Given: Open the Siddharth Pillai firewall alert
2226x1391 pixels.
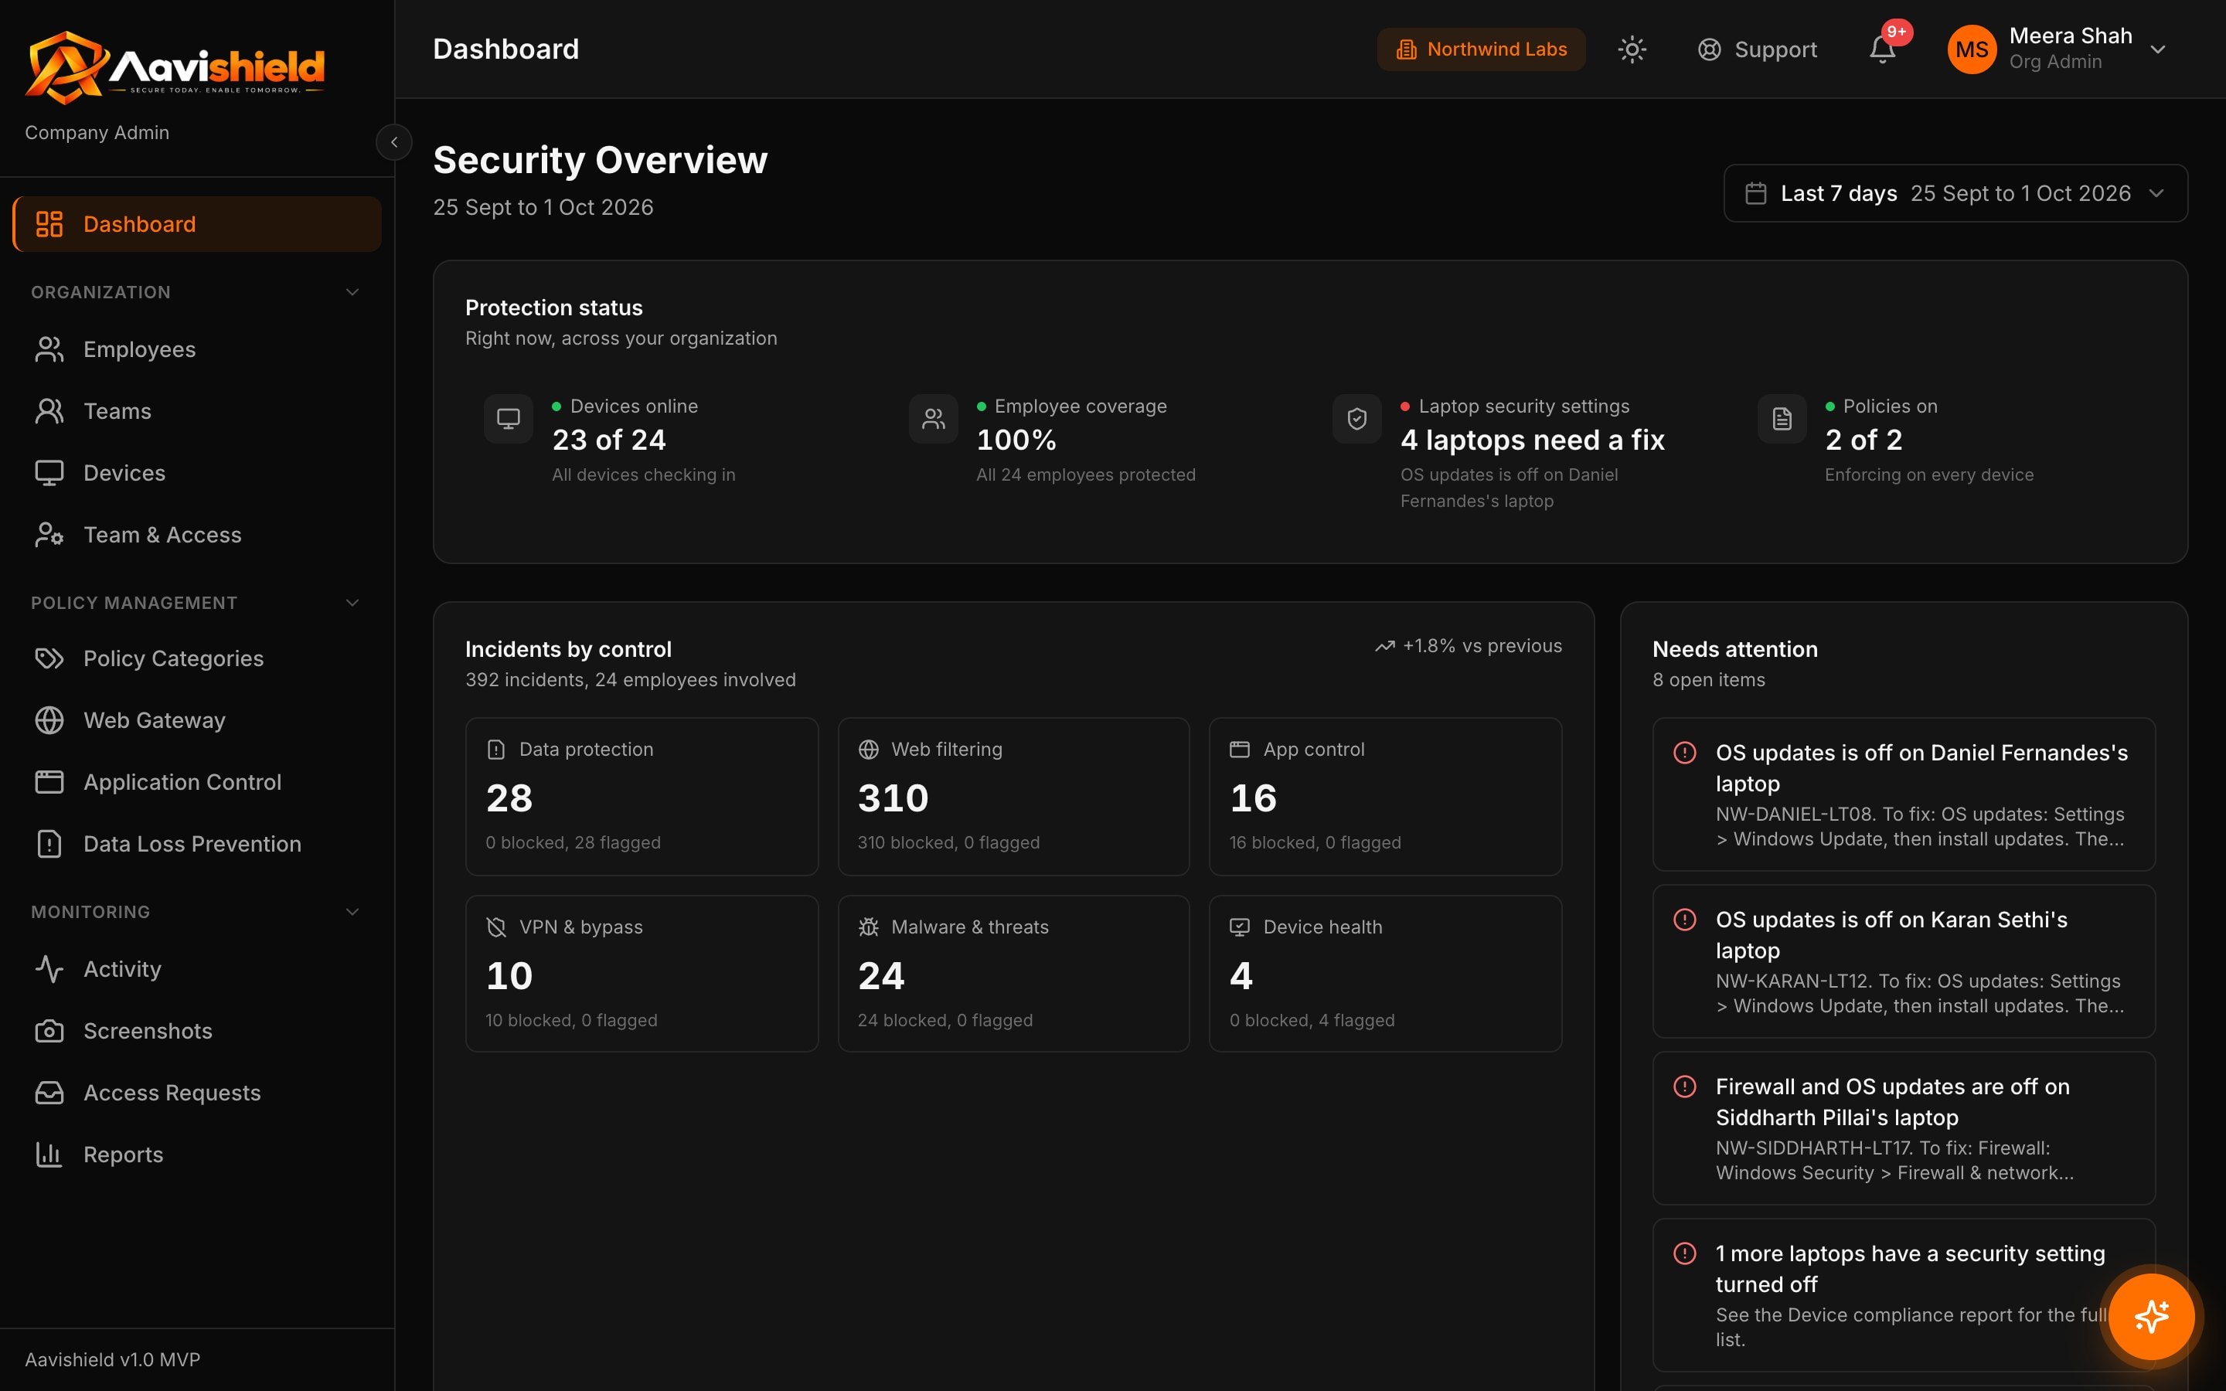Looking at the screenshot, I should [1904, 1129].
